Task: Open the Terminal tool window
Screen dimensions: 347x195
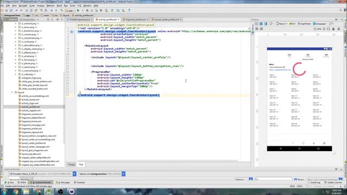Action: (x=79, y=183)
